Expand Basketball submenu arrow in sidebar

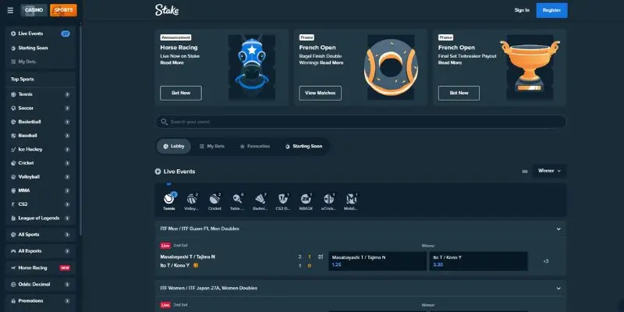(x=67, y=122)
